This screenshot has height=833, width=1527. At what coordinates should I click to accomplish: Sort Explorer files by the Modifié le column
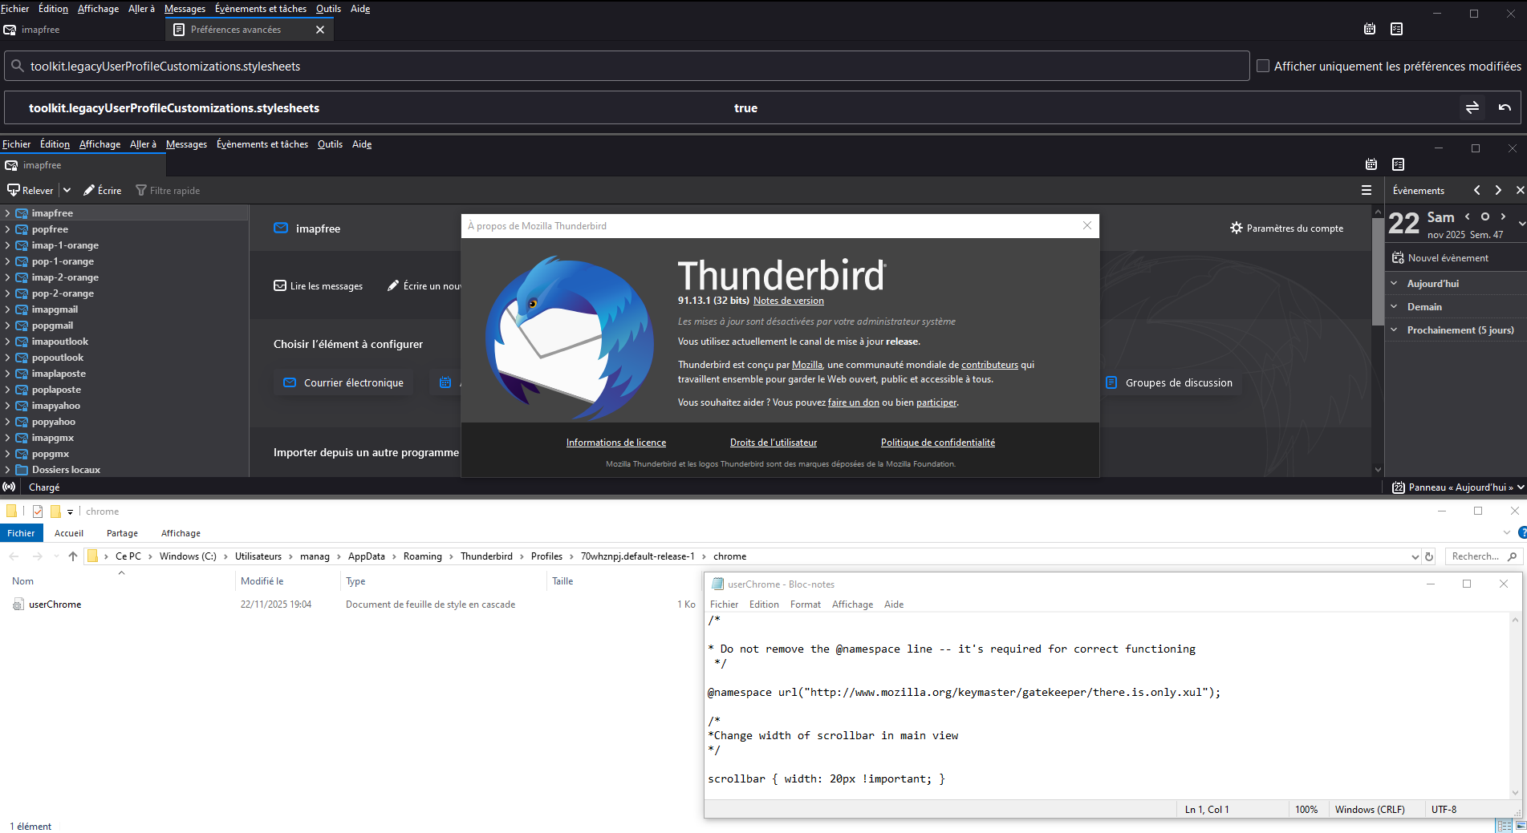click(x=262, y=581)
